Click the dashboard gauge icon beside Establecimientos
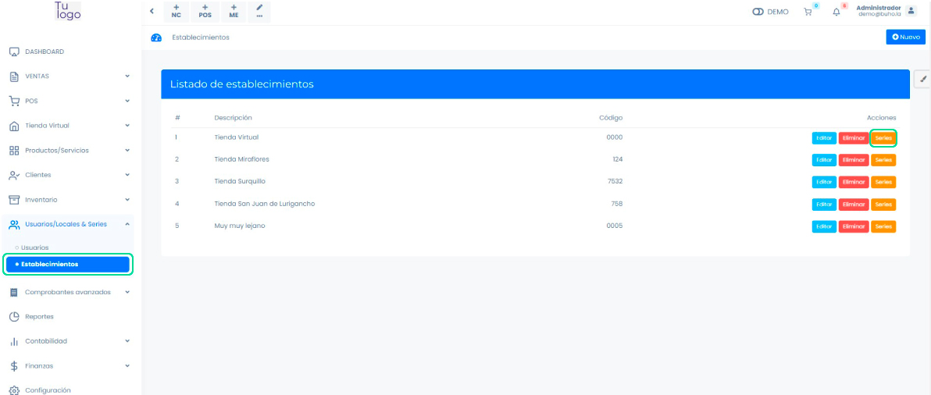The image size is (931, 395). 156,37
